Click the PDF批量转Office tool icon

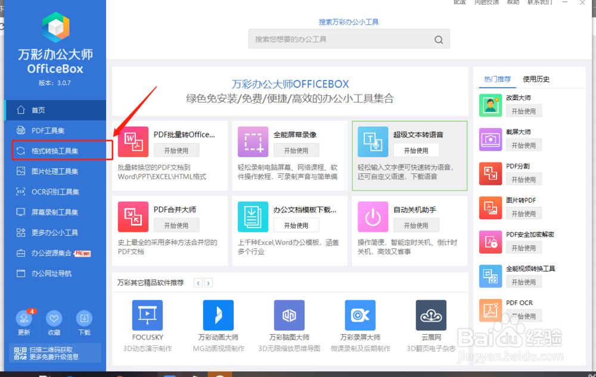[133, 142]
